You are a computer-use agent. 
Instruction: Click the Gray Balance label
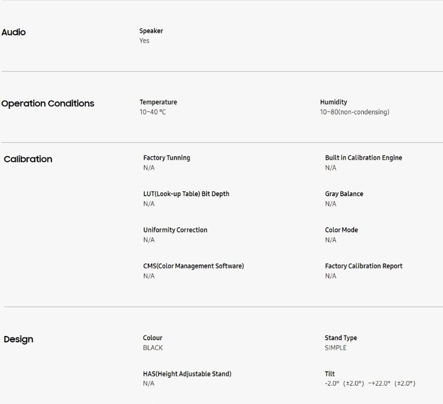click(x=344, y=194)
